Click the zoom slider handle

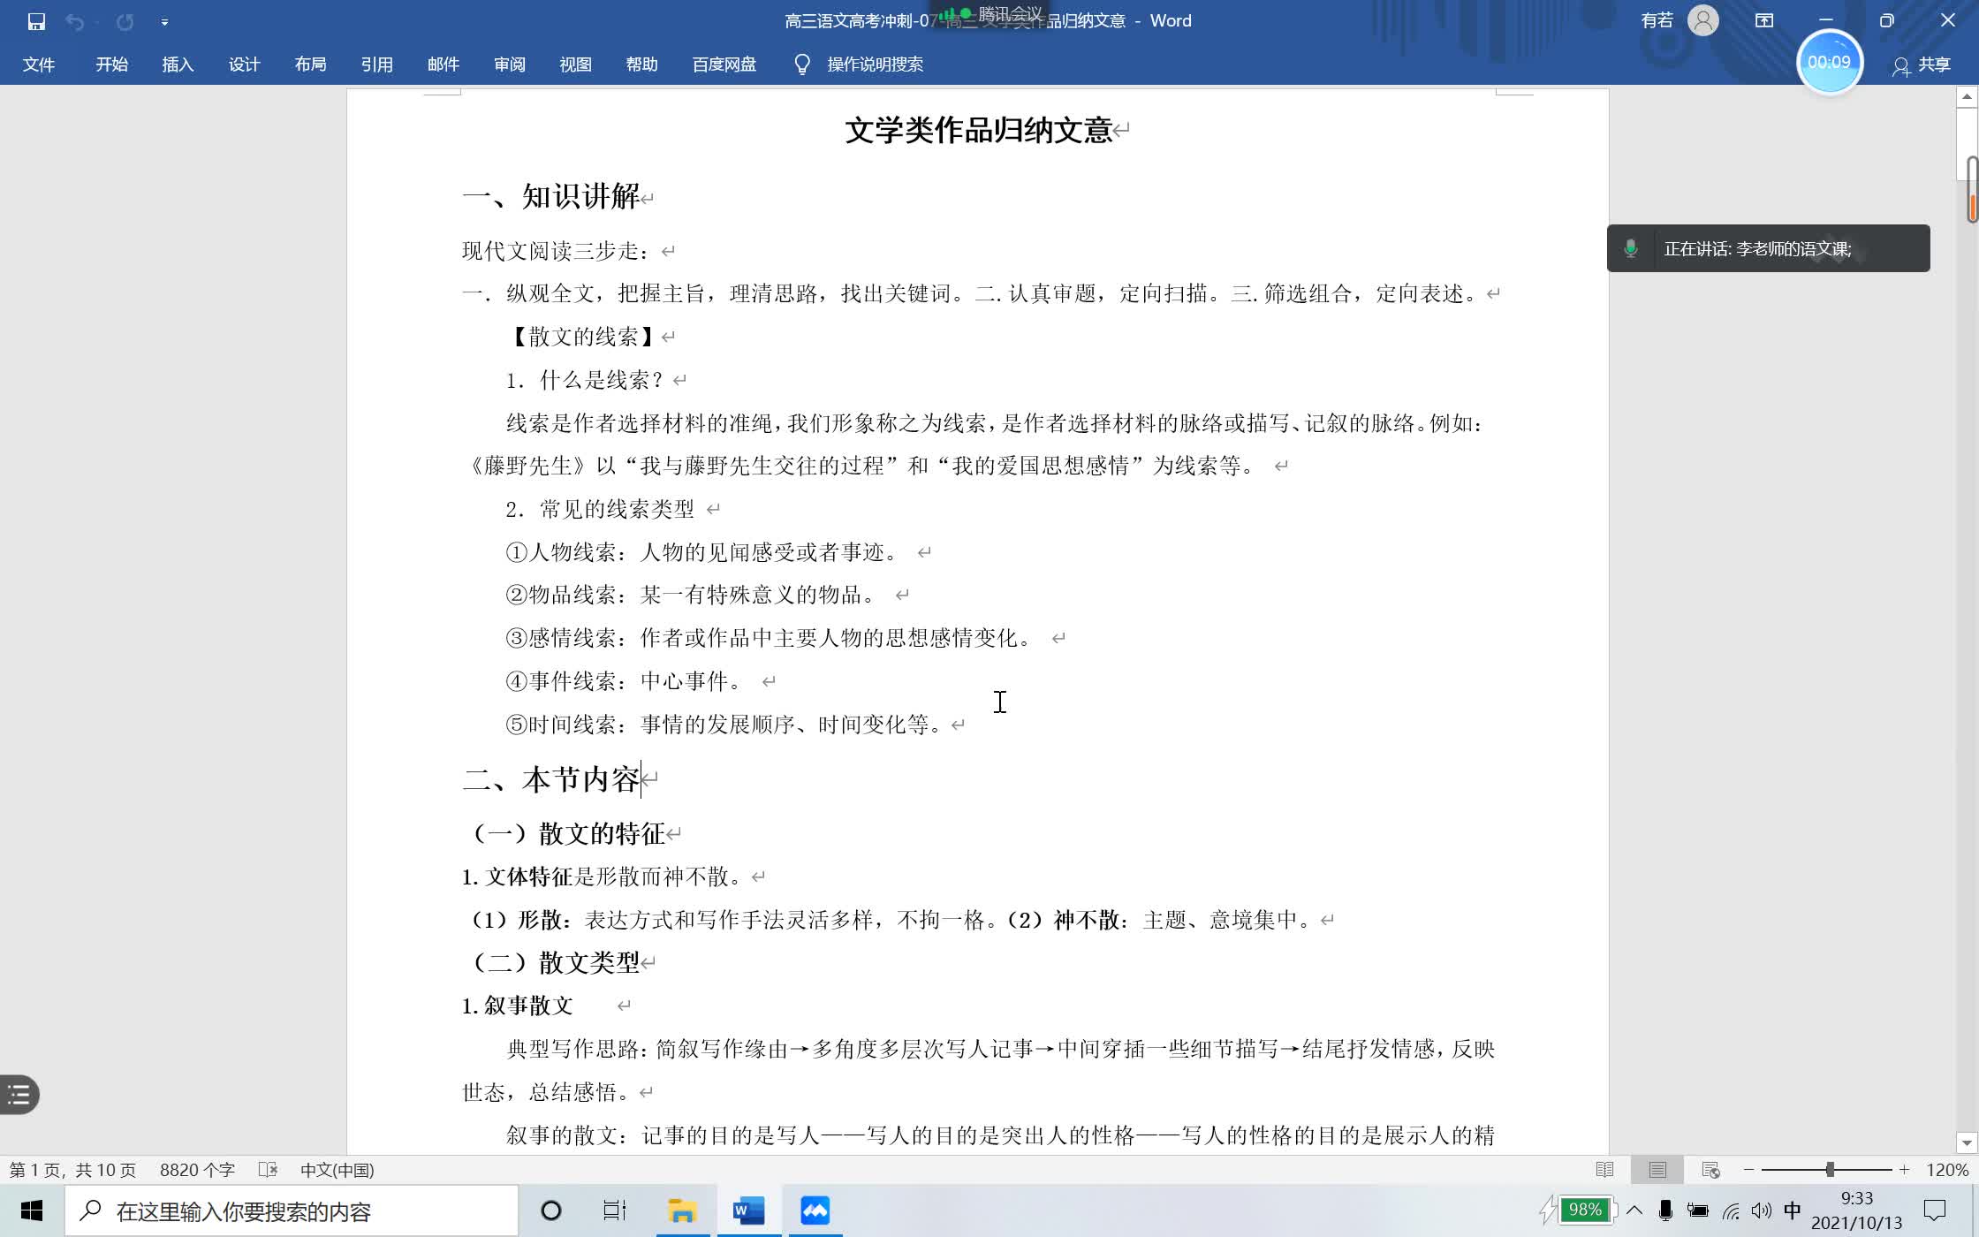coord(1830,1170)
